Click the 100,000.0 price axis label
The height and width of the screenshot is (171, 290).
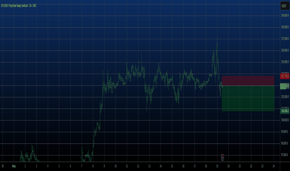[x=285, y=120]
